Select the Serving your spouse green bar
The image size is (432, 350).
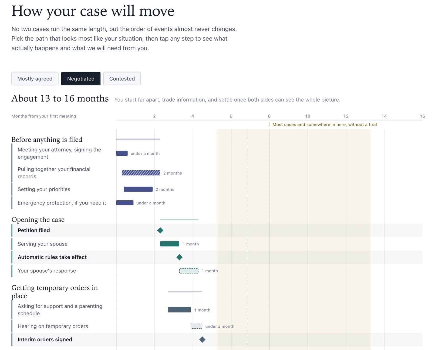click(170, 244)
